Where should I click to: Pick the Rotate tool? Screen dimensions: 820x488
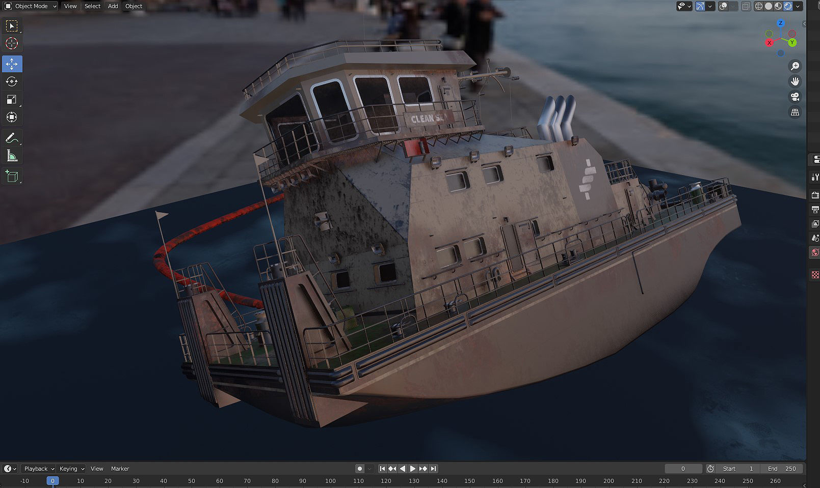pos(12,81)
